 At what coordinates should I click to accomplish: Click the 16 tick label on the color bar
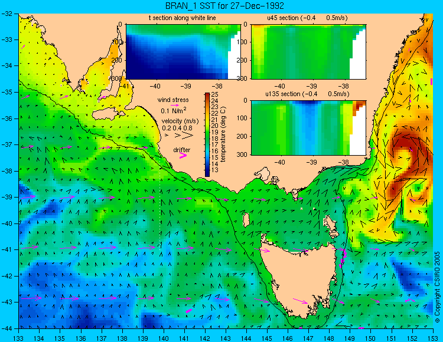[214, 151]
